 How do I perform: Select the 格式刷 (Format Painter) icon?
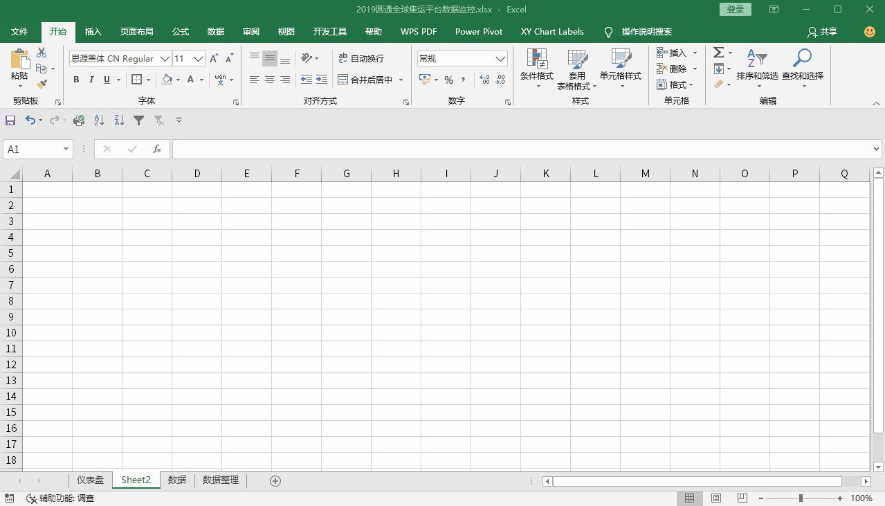(40, 83)
